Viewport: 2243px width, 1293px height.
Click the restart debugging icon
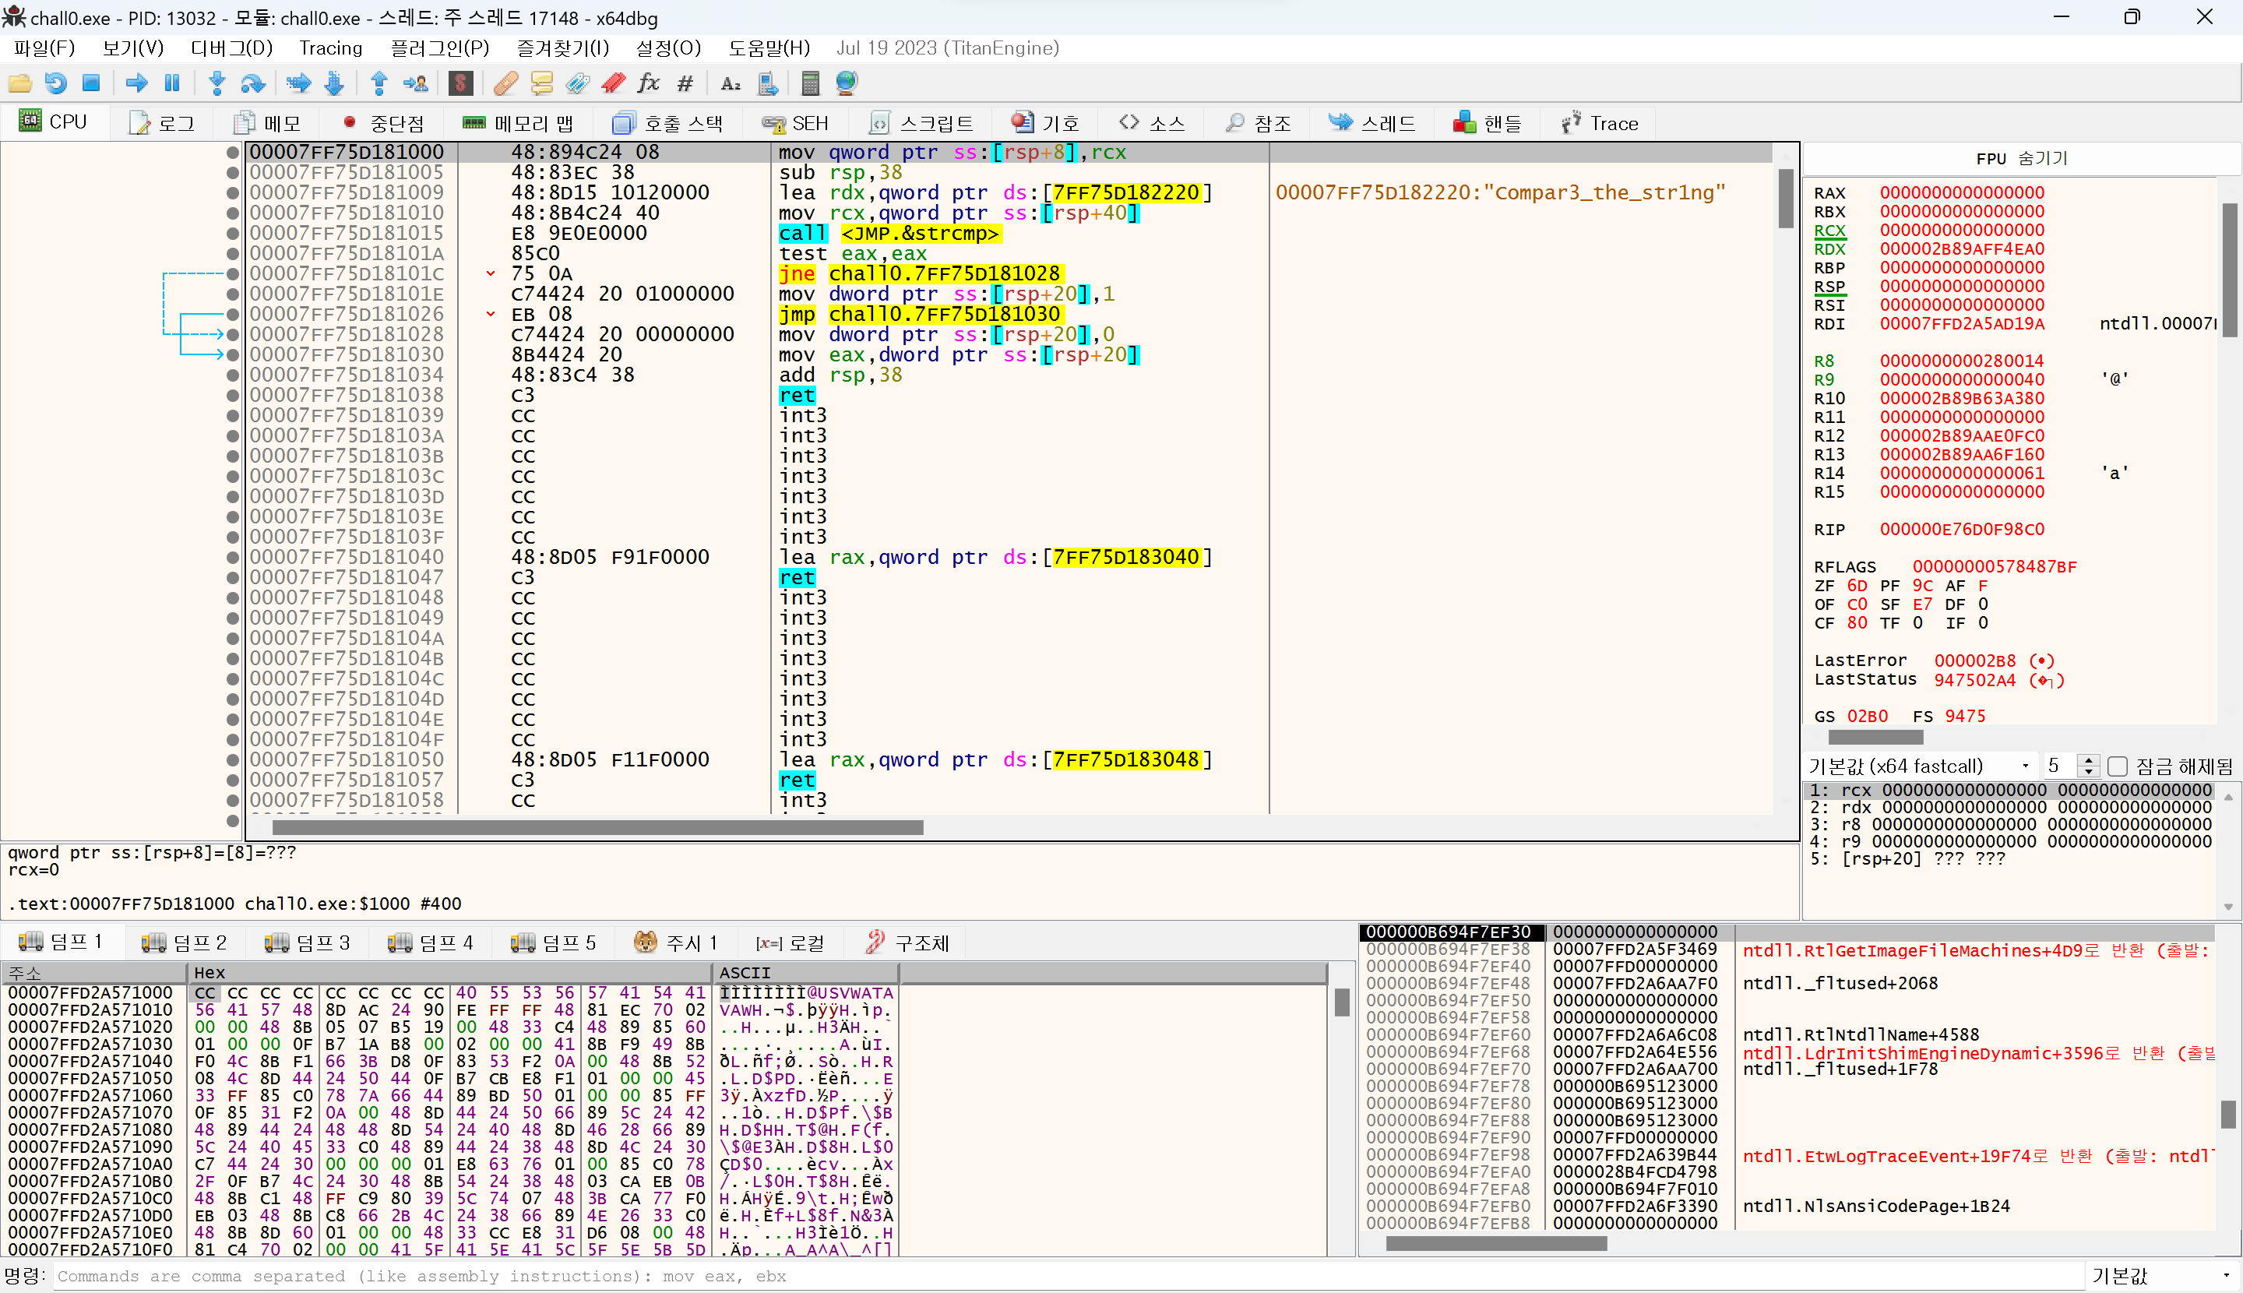pos(55,83)
